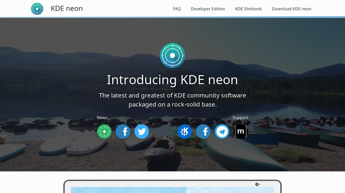
Task: Open the Matrix chat support icon
Action: coord(241,131)
